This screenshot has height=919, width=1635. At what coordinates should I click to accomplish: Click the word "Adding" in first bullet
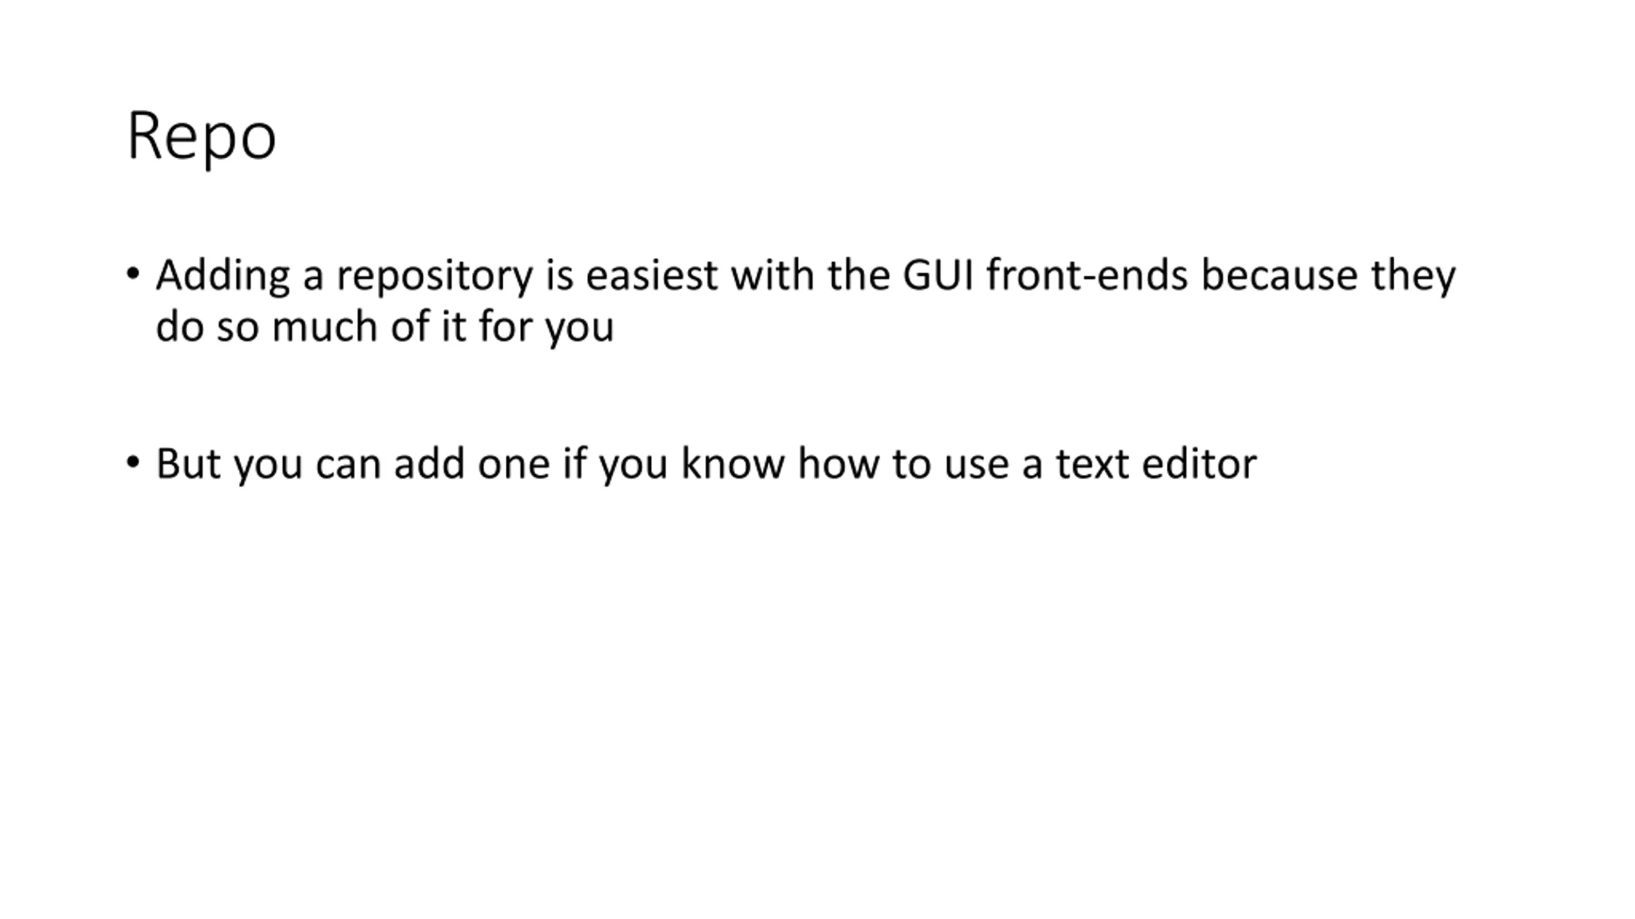click(223, 277)
